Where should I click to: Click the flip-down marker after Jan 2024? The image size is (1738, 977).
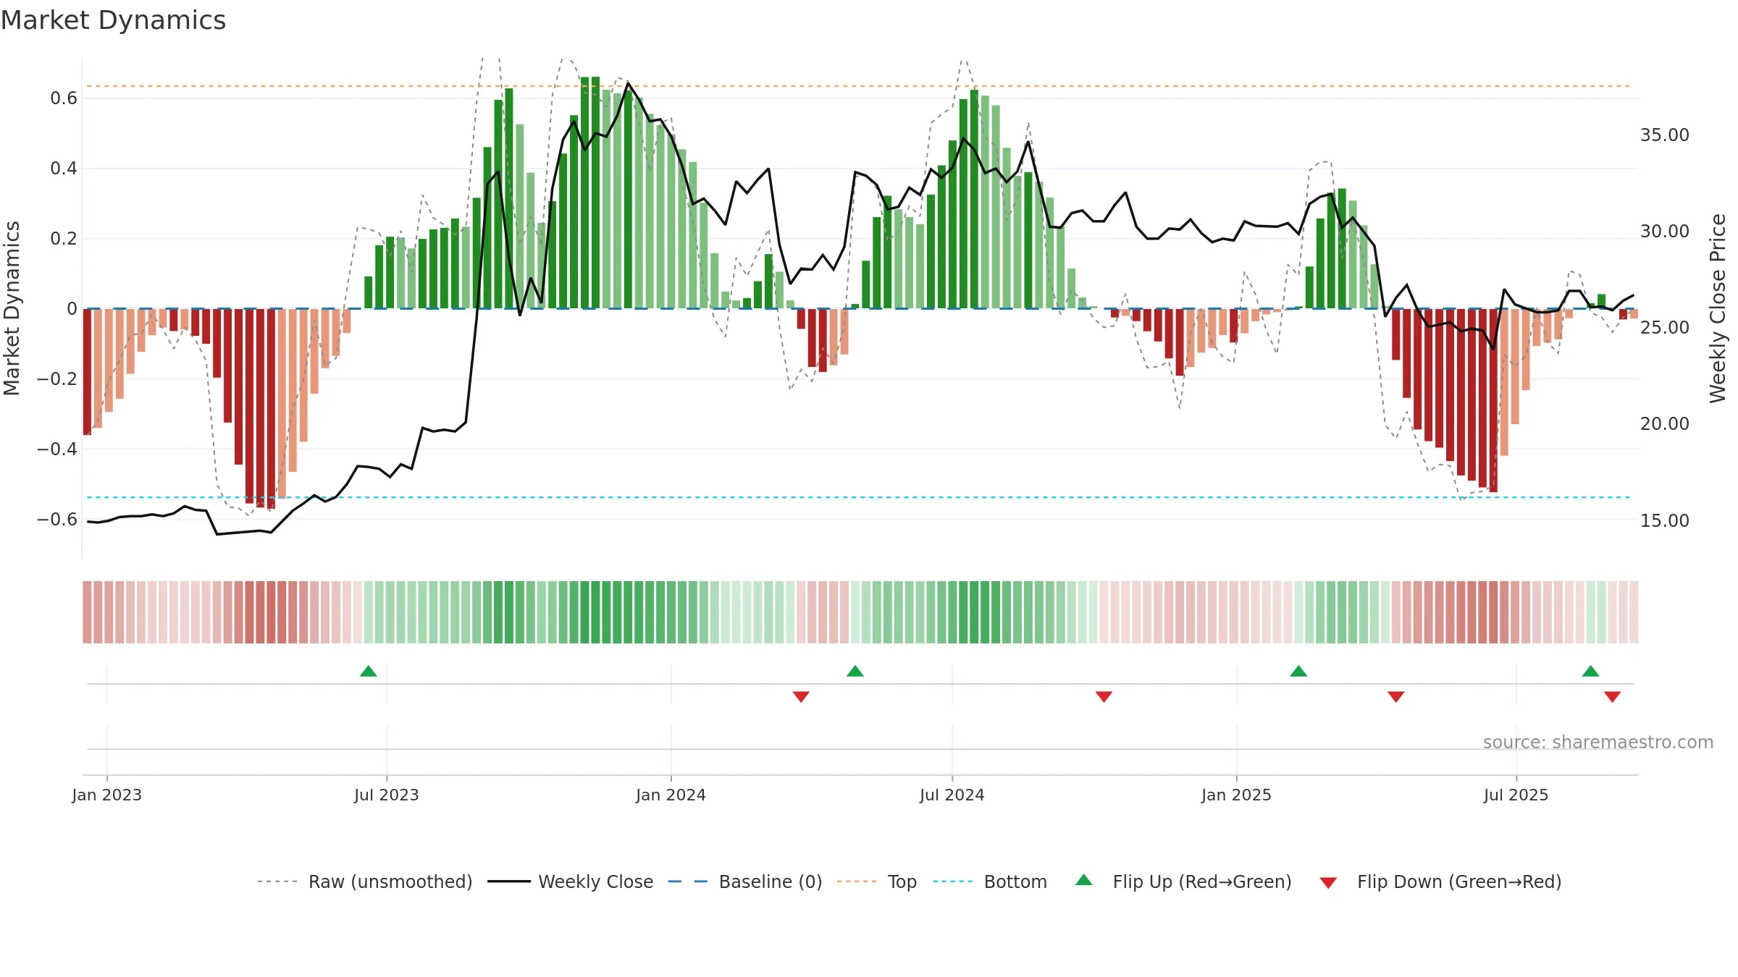801,696
